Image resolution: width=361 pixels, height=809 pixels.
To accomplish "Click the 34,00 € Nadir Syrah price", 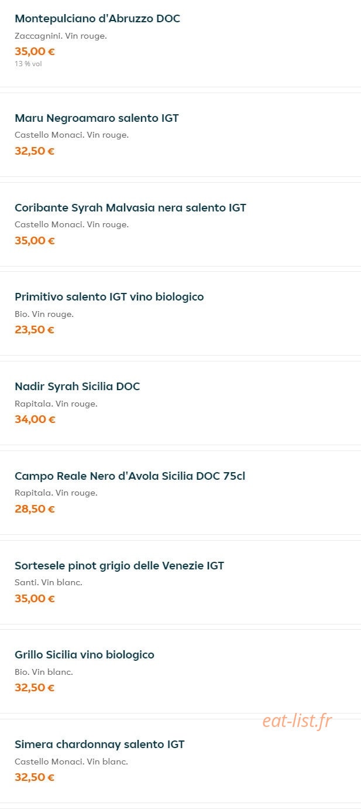I will (x=35, y=419).
